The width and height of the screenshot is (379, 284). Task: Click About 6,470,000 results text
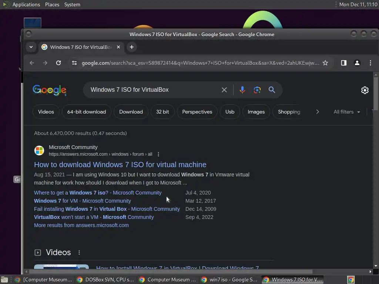click(80, 133)
